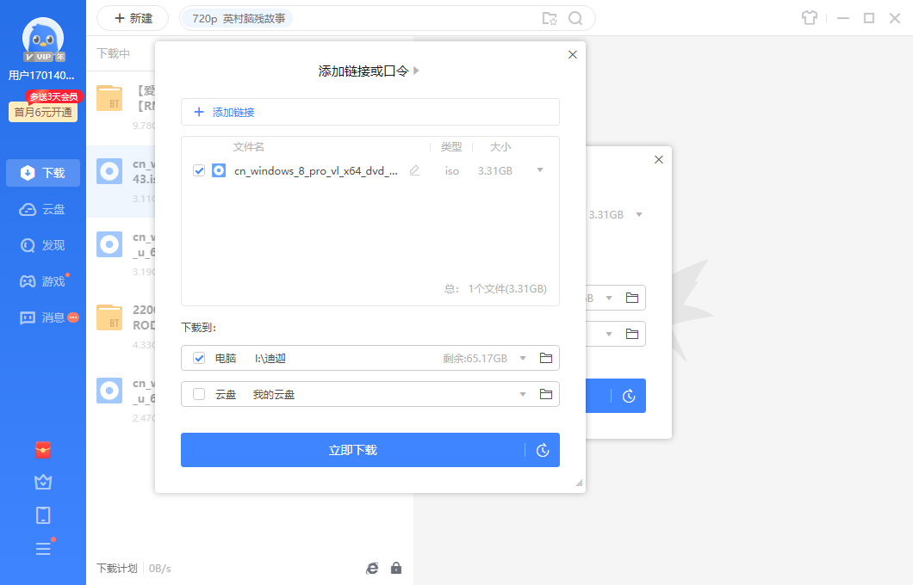Expand the I:\迅迦 path dropdown

pyautogui.click(x=522, y=358)
